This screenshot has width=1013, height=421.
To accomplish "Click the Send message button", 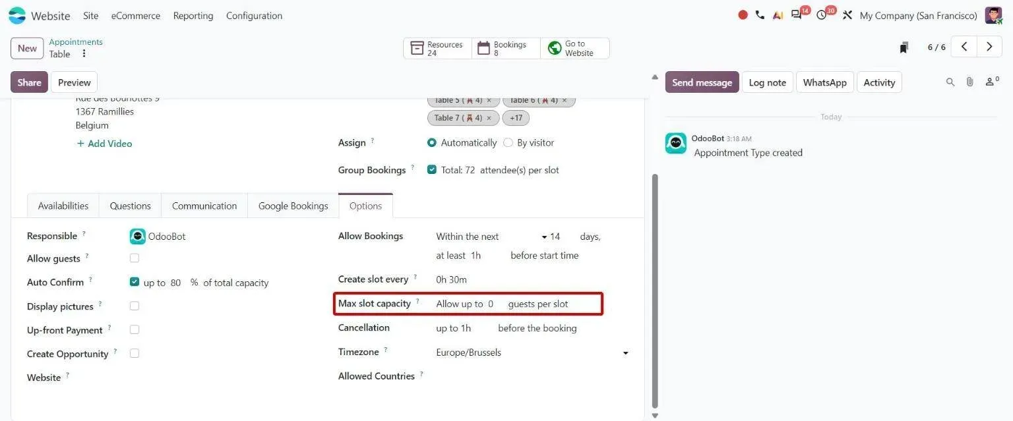I will click(702, 82).
